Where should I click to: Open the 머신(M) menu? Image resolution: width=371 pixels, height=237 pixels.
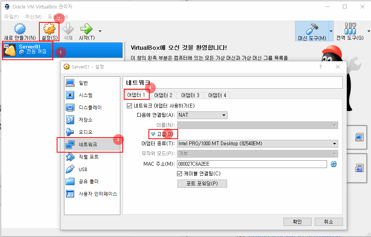(x=34, y=17)
